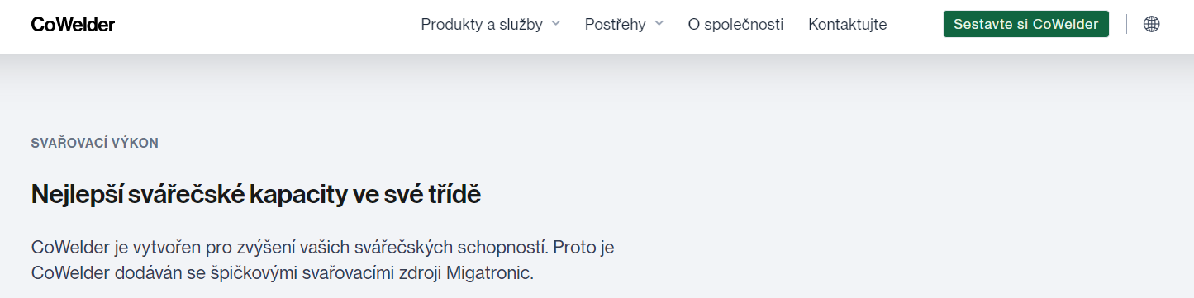The height and width of the screenshot is (298, 1194).
Task: Click the heading Nejlepší svářečské kapacity ve své třídě
Action: [256, 195]
